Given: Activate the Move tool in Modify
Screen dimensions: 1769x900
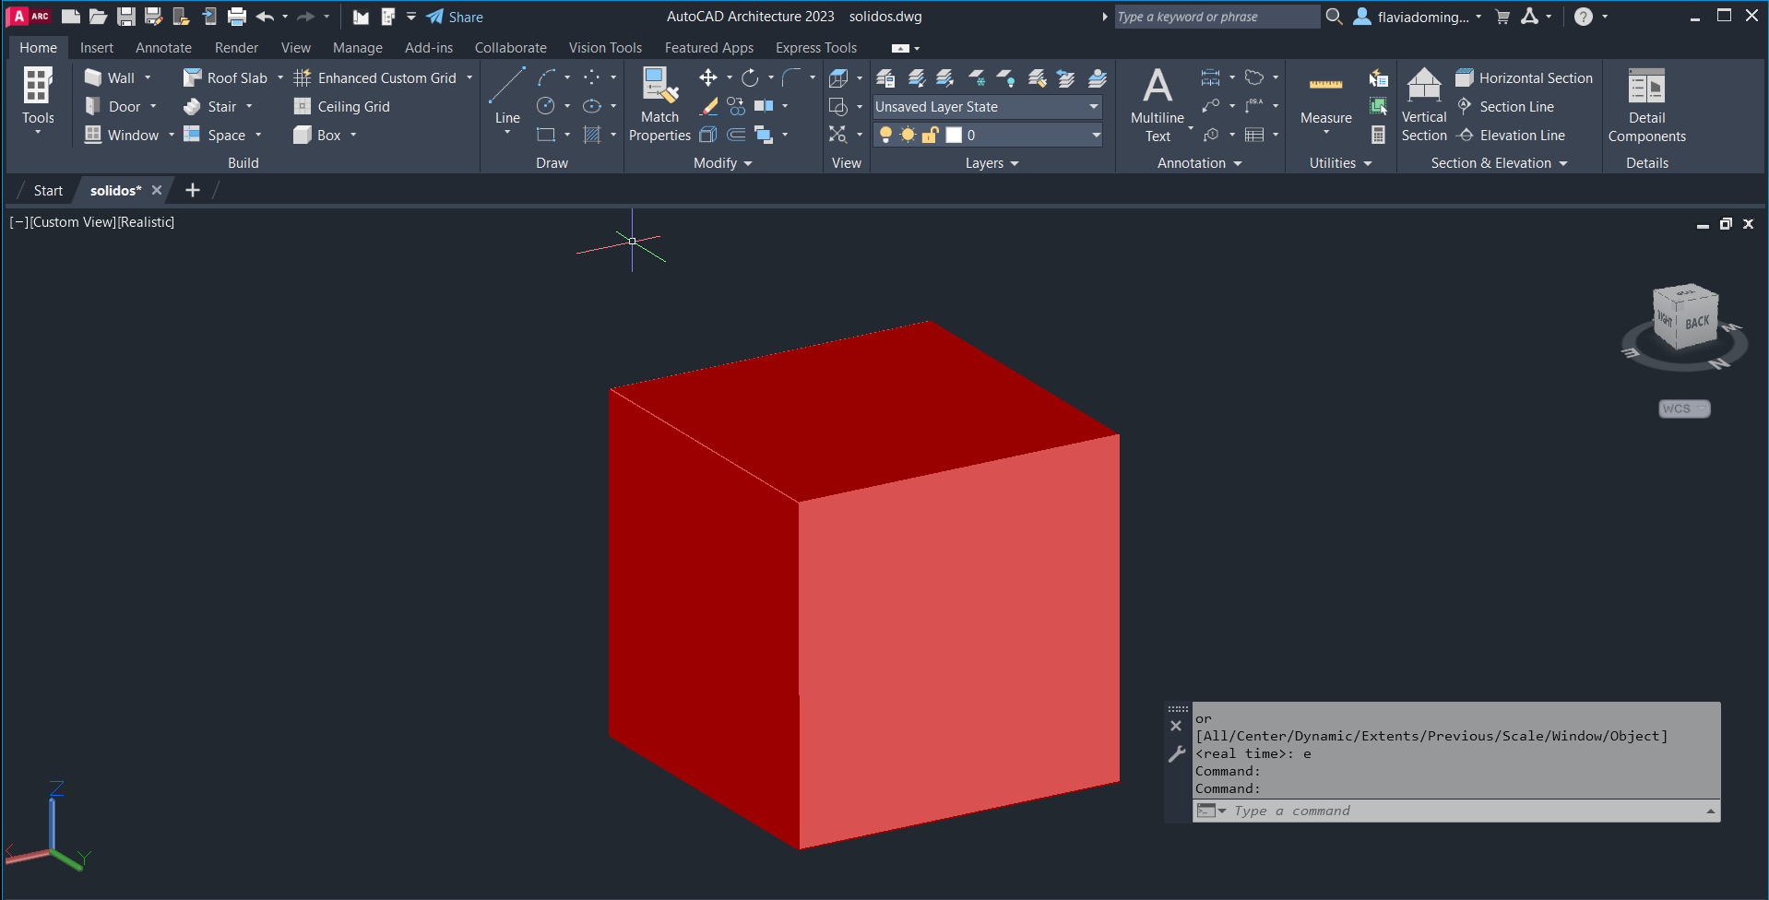Looking at the screenshot, I should (x=708, y=77).
